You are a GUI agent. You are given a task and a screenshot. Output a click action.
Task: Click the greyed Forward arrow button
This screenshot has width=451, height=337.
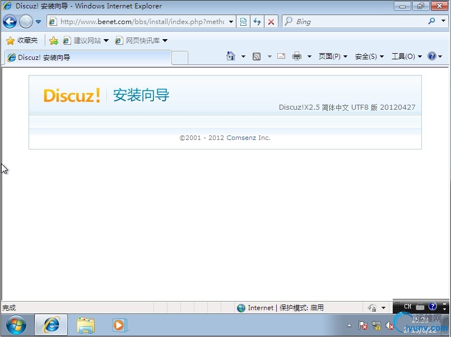(x=26, y=21)
